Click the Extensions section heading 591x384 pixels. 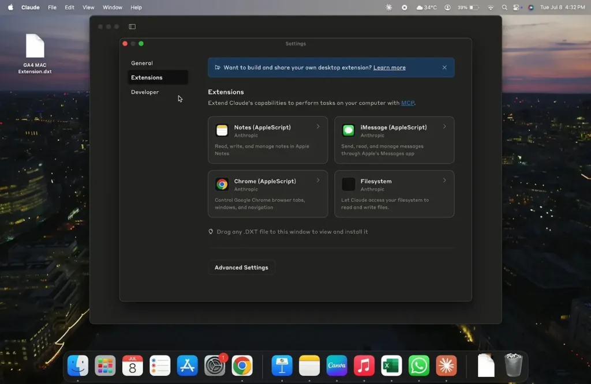point(226,92)
